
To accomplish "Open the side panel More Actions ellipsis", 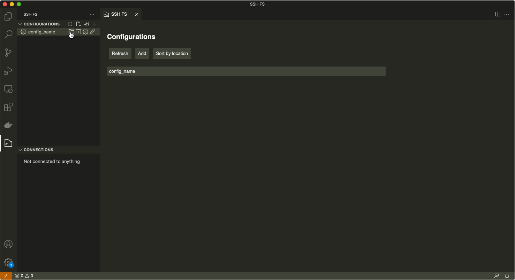I will coord(92,14).
